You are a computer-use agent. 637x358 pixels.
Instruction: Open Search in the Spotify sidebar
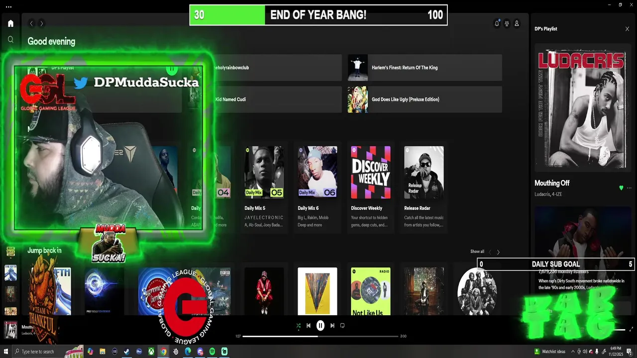10,39
